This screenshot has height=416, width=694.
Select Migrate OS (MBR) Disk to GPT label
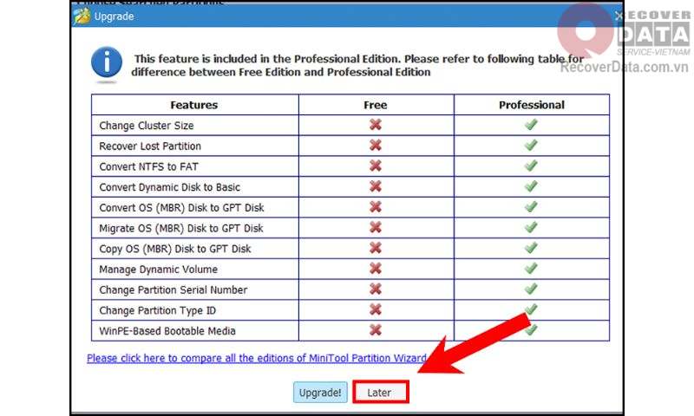coord(181,229)
